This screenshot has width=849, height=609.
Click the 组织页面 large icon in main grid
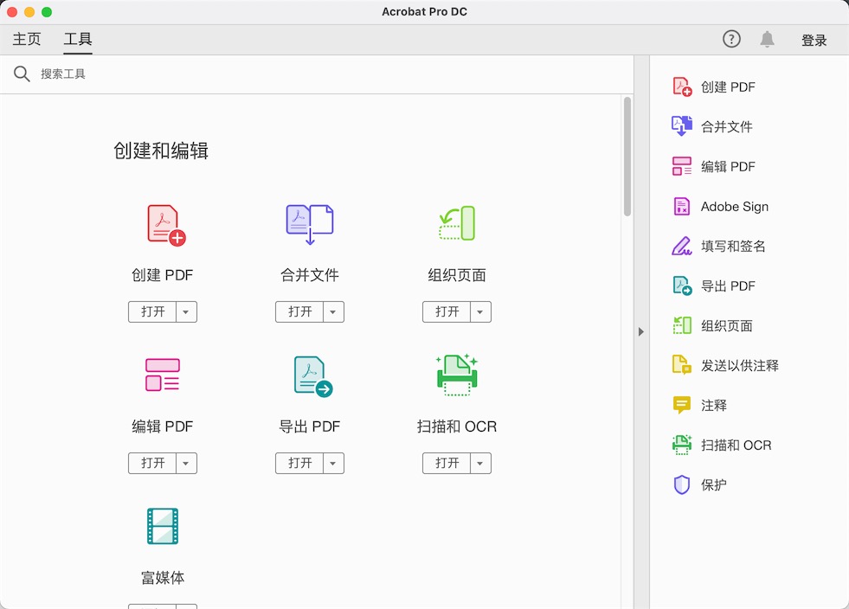(456, 223)
